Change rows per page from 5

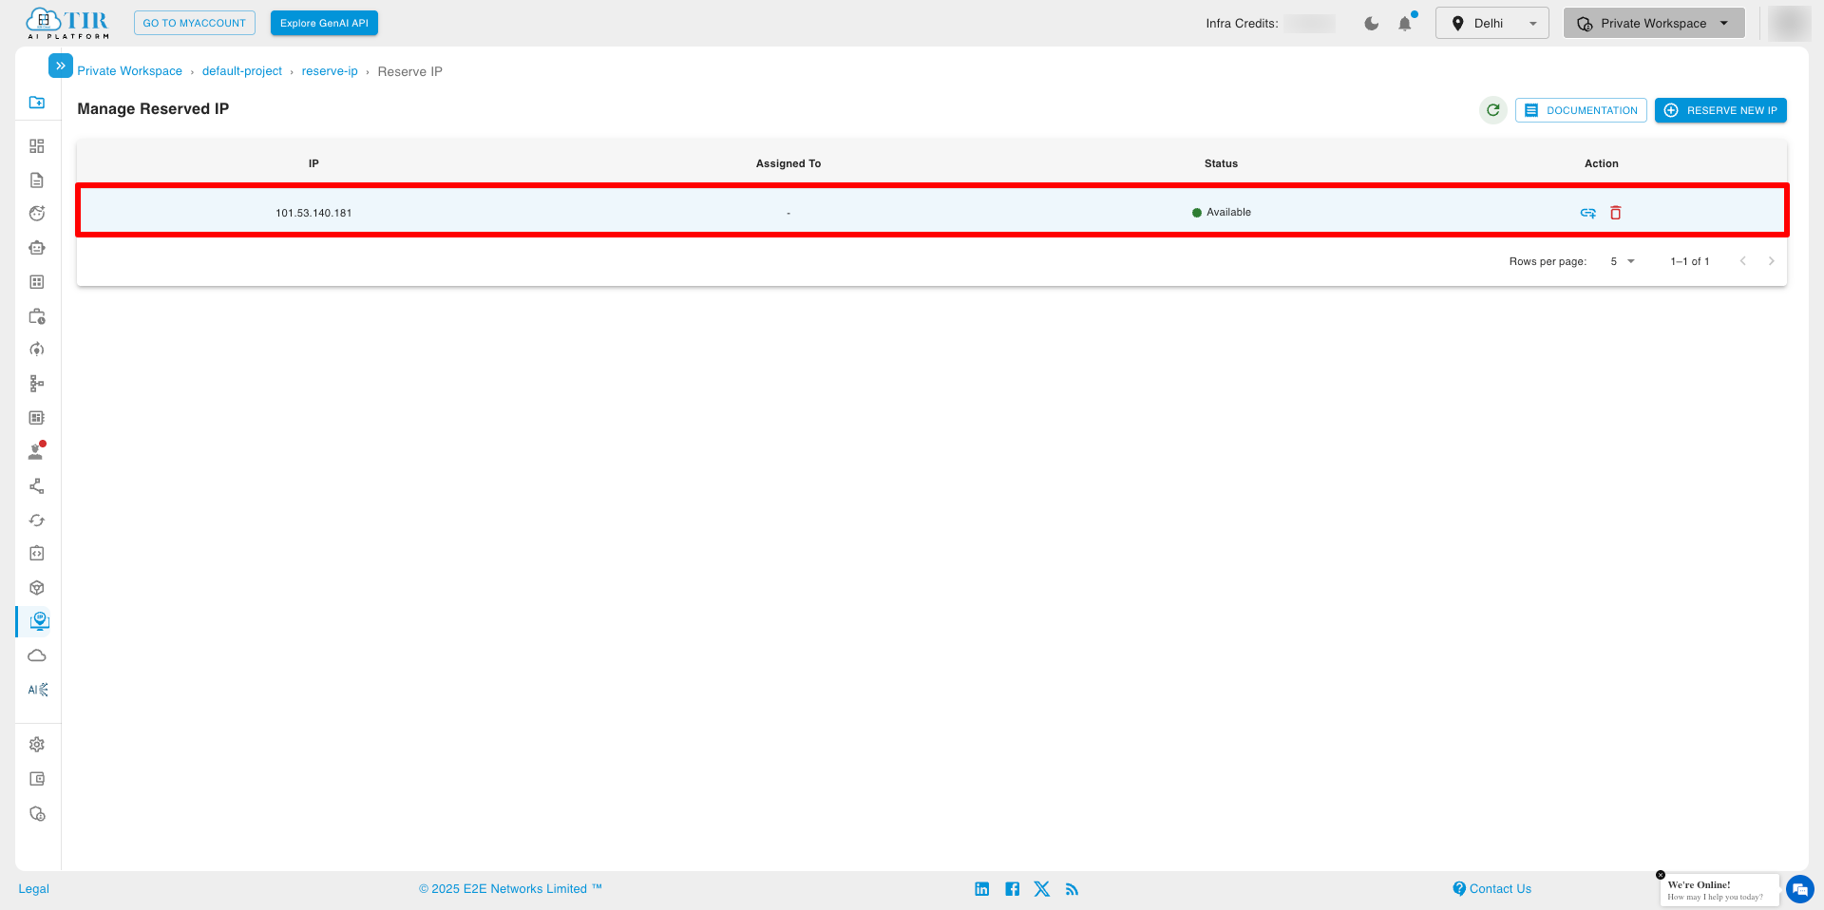[1622, 261]
